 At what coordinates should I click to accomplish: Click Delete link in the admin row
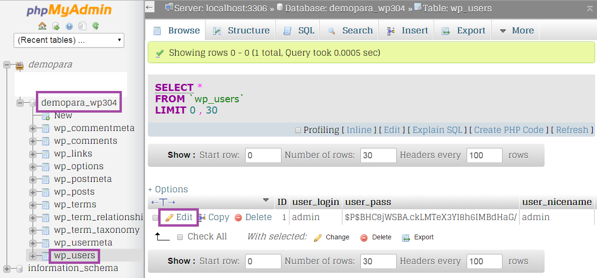(x=253, y=217)
